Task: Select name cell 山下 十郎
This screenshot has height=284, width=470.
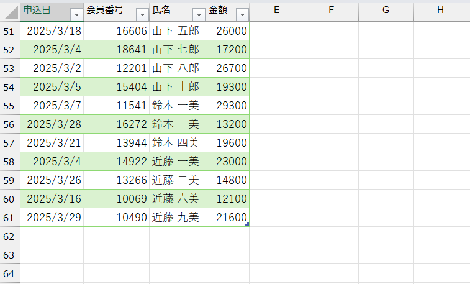Action: coord(178,86)
